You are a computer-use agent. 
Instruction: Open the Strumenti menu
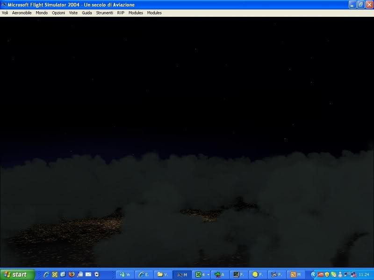click(104, 13)
